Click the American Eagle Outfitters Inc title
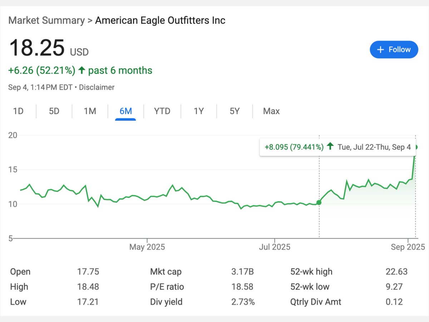 pyautogui.click(x=160, y=20)
